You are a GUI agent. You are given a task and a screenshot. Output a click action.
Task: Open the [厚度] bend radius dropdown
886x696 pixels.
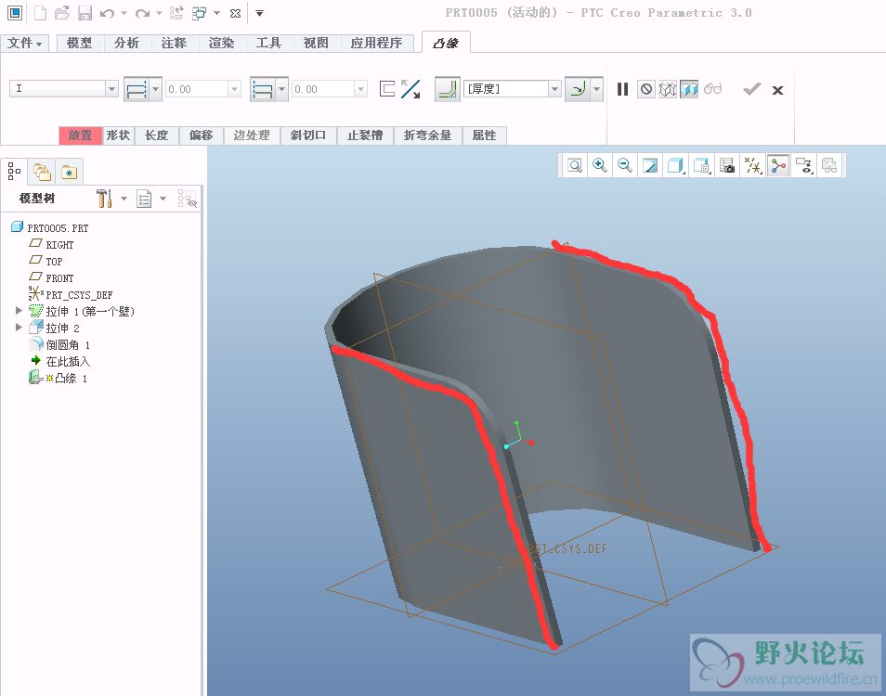554,89
